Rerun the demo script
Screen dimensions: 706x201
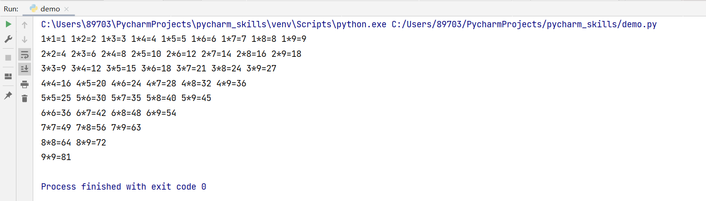pos(8,24)
